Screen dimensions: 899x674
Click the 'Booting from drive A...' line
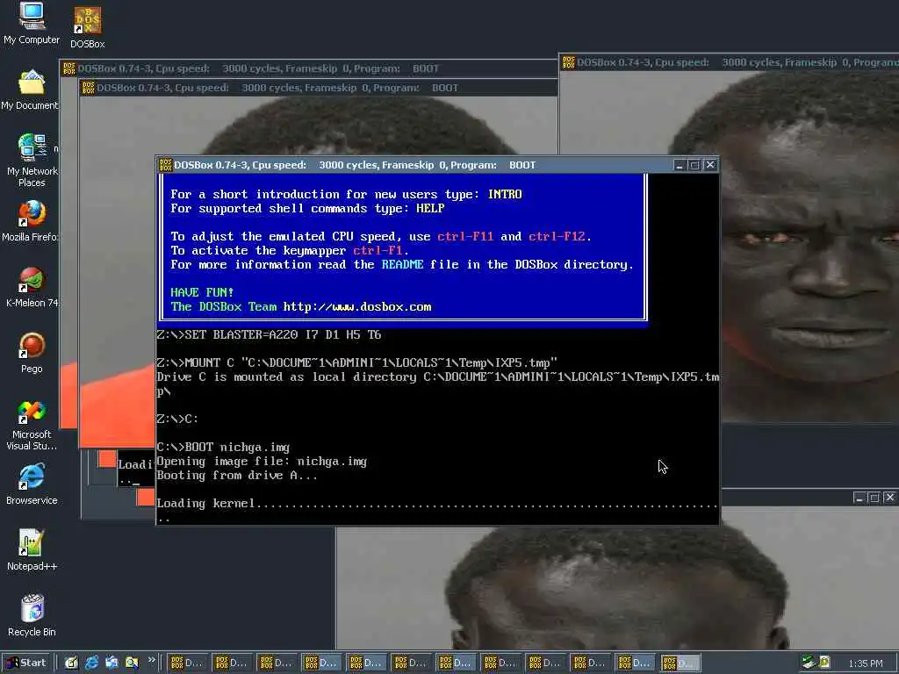point(237,475)
